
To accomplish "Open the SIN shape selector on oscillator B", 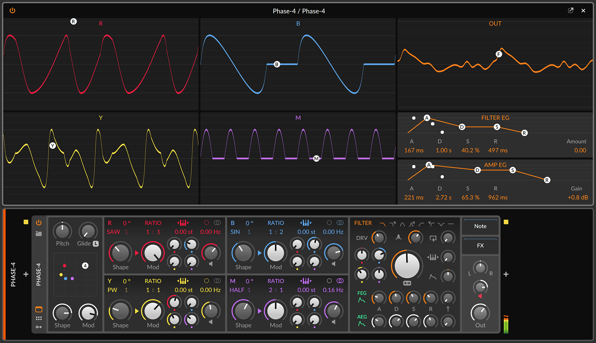I will pos(235,232).
